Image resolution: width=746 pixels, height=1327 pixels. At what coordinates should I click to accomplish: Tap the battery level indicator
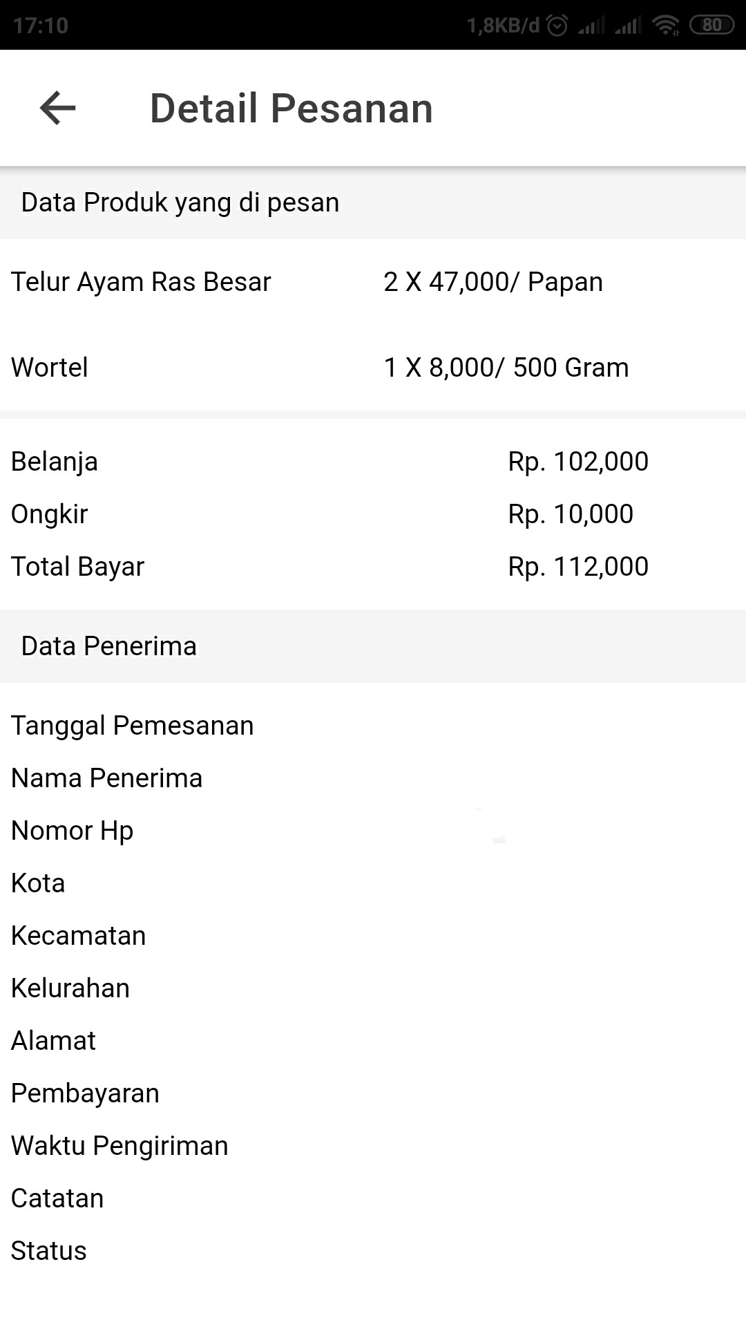click(711, 26)
